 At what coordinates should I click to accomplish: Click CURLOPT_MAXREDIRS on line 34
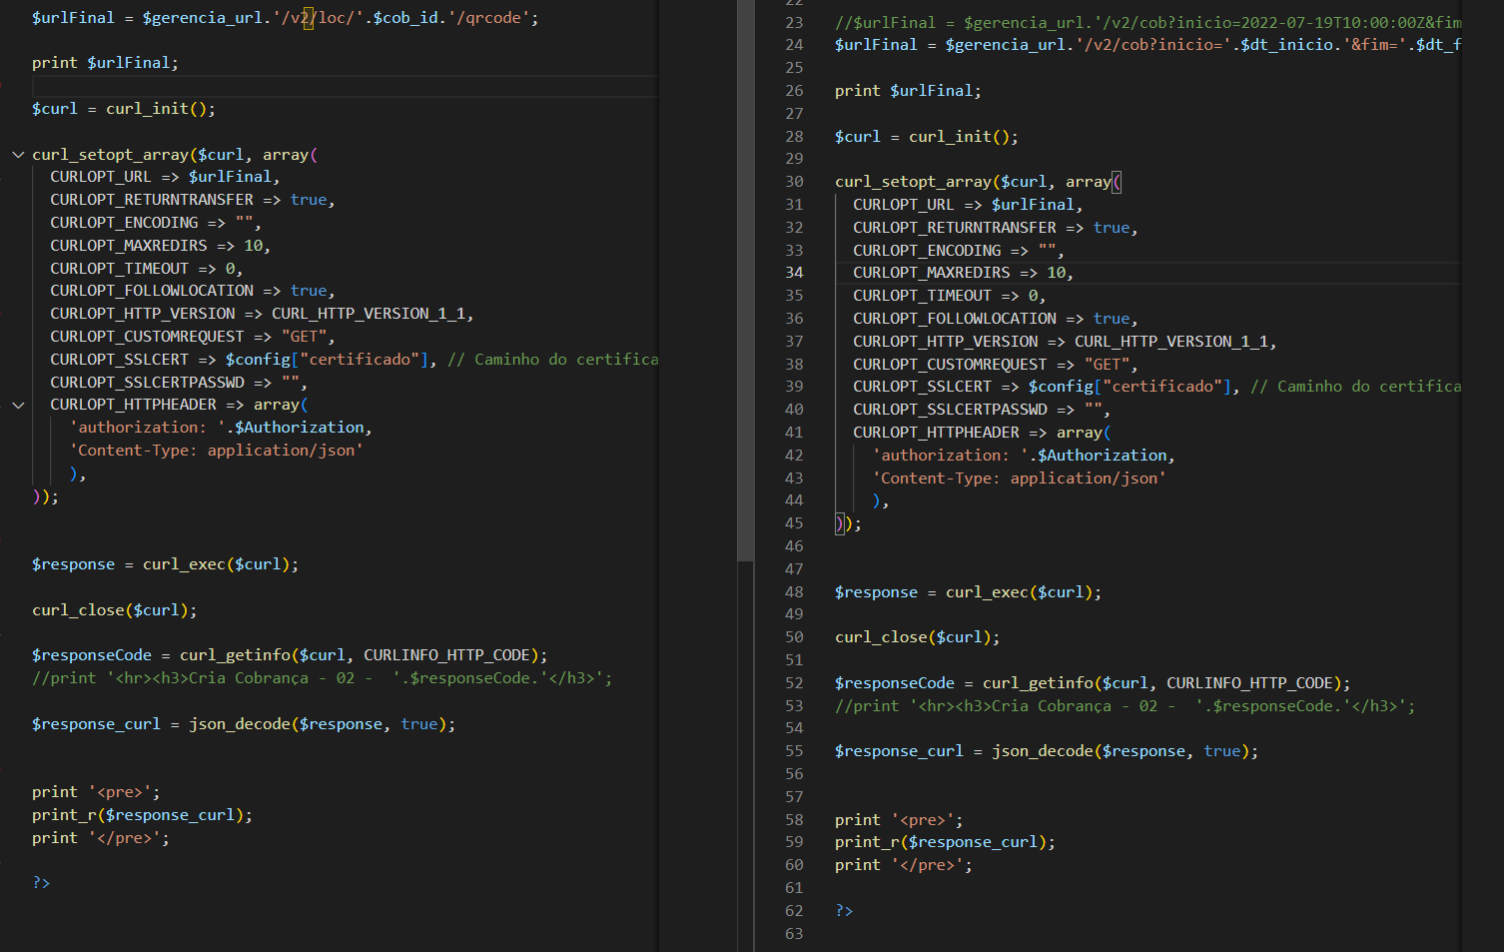[x=931, y=273]
